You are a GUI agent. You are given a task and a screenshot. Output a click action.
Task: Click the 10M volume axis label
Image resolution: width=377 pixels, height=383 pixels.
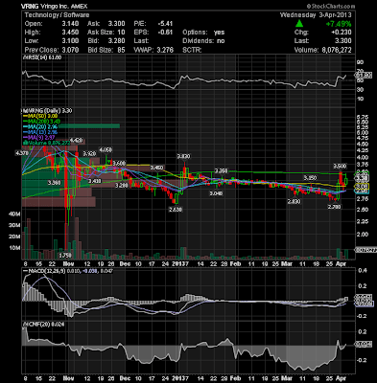coord(14,248)
